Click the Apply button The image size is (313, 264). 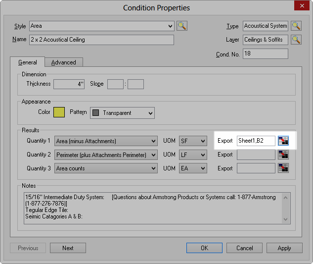[284, 248]
